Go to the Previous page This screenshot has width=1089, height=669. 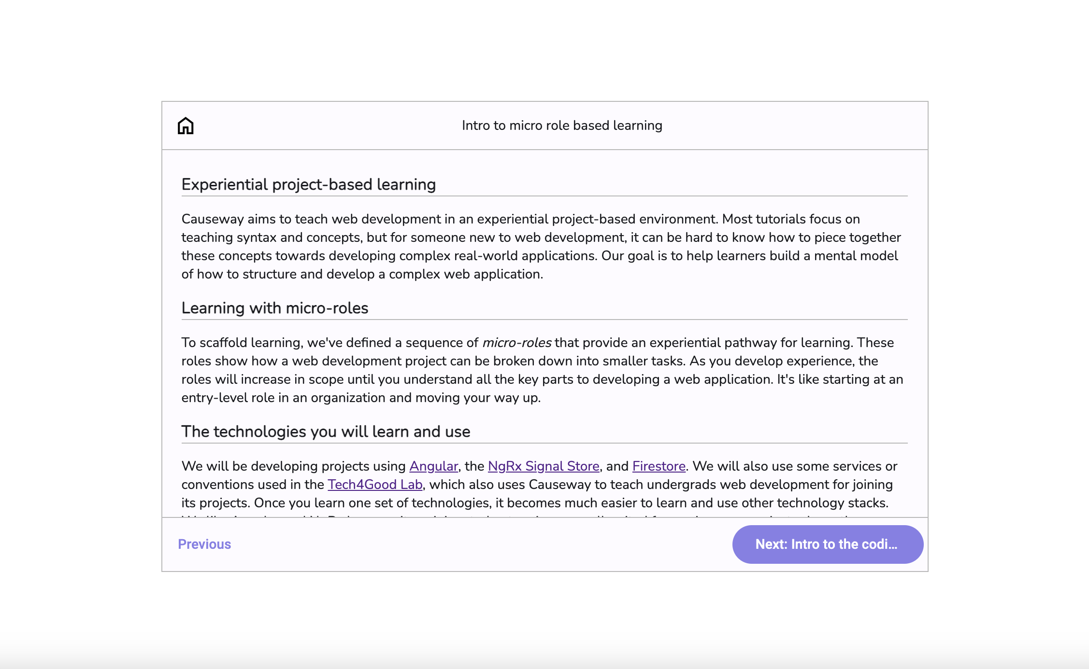(x=204, y=544)
